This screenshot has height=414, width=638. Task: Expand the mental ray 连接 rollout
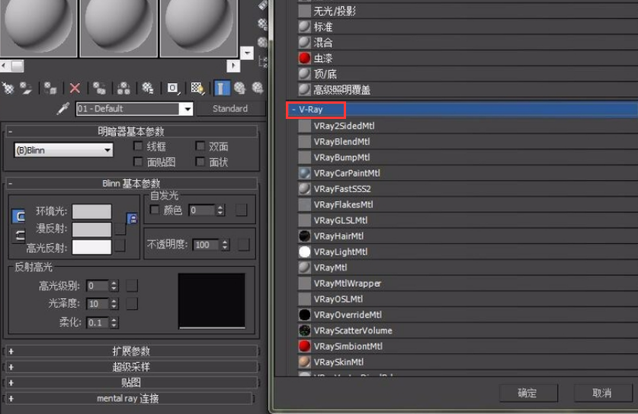tap(129, 399)
